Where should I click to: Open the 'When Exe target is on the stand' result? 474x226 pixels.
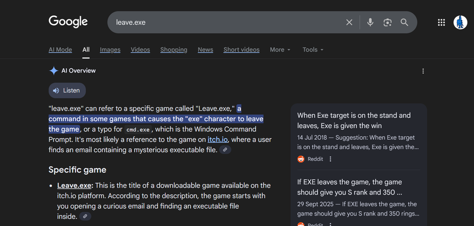click(x=354, y=120)
